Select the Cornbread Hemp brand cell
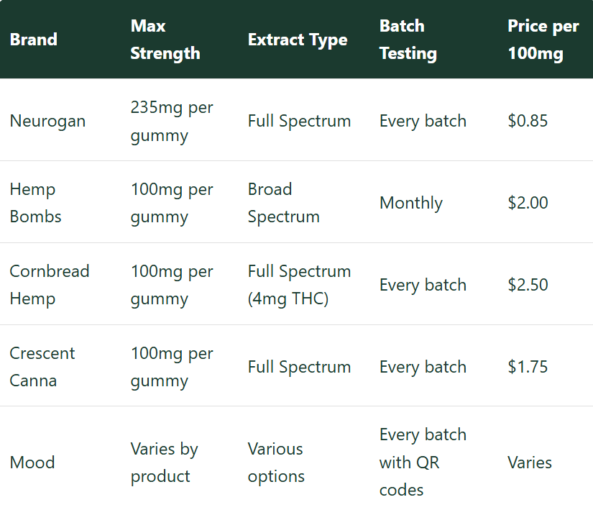 pyautogui.click(x=50, y=285)
